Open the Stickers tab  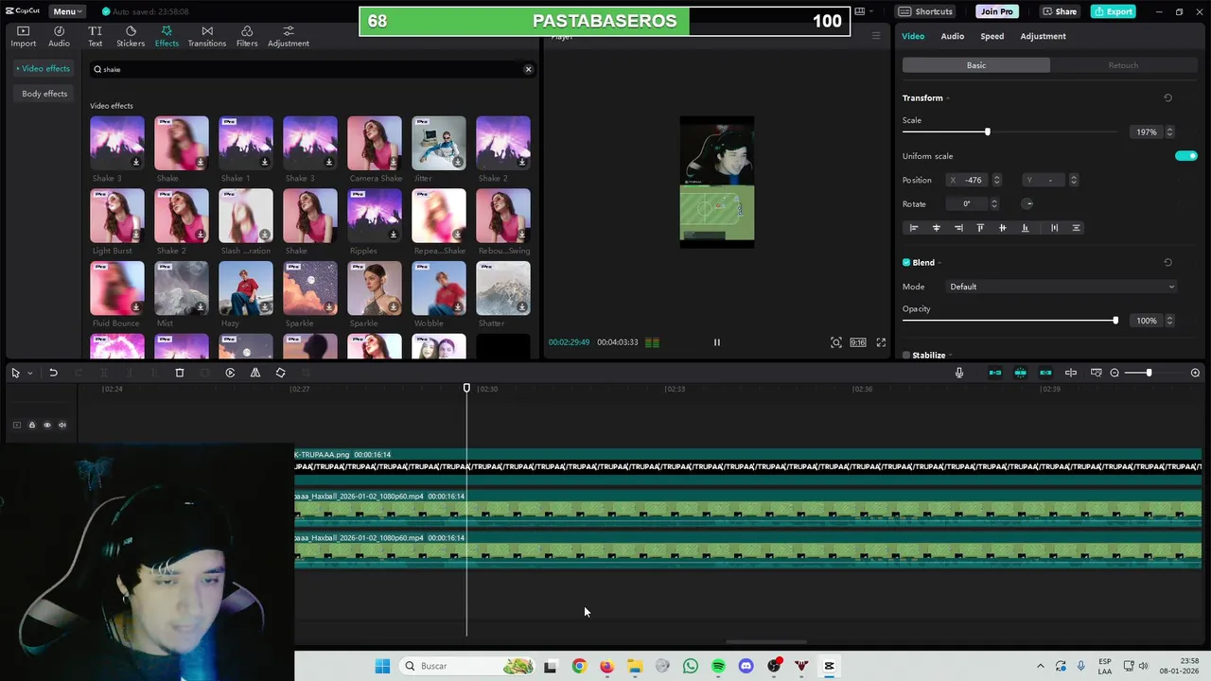(x=131, y=36)
